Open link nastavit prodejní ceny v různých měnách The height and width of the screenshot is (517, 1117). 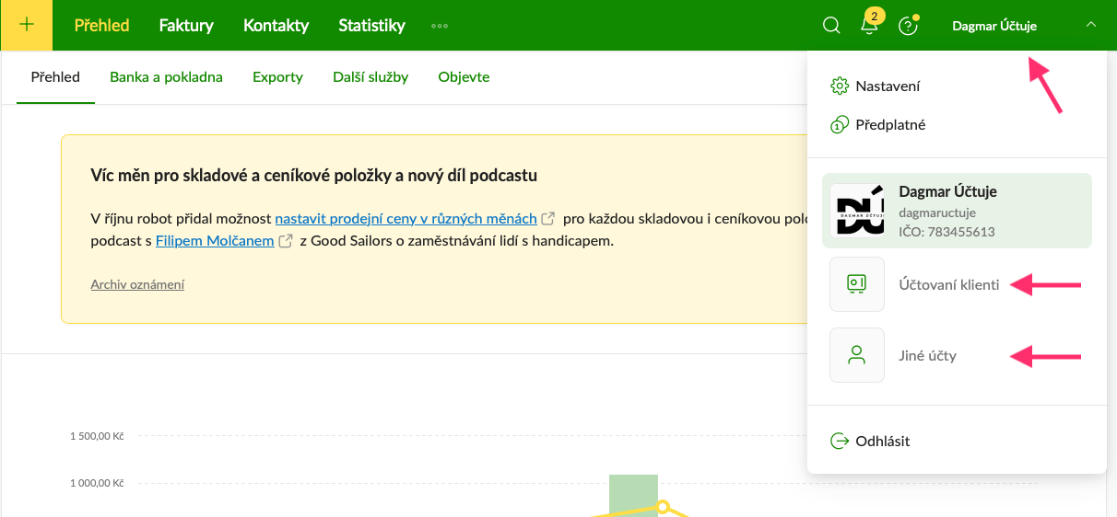406,219
